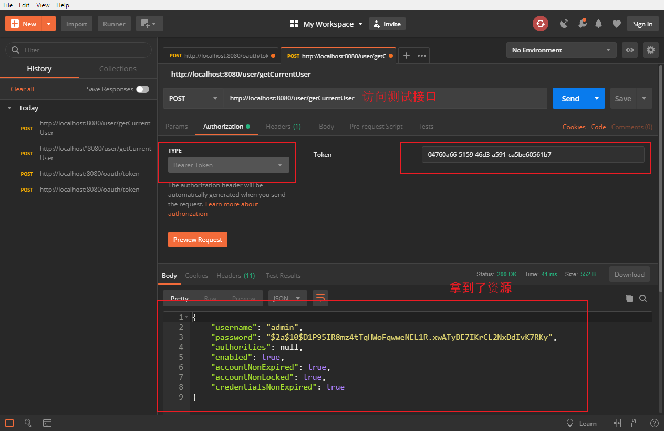This screenshot has width=664, height=431.
Task: Switch to the Collections tab
Action: (x=118, y=69)
